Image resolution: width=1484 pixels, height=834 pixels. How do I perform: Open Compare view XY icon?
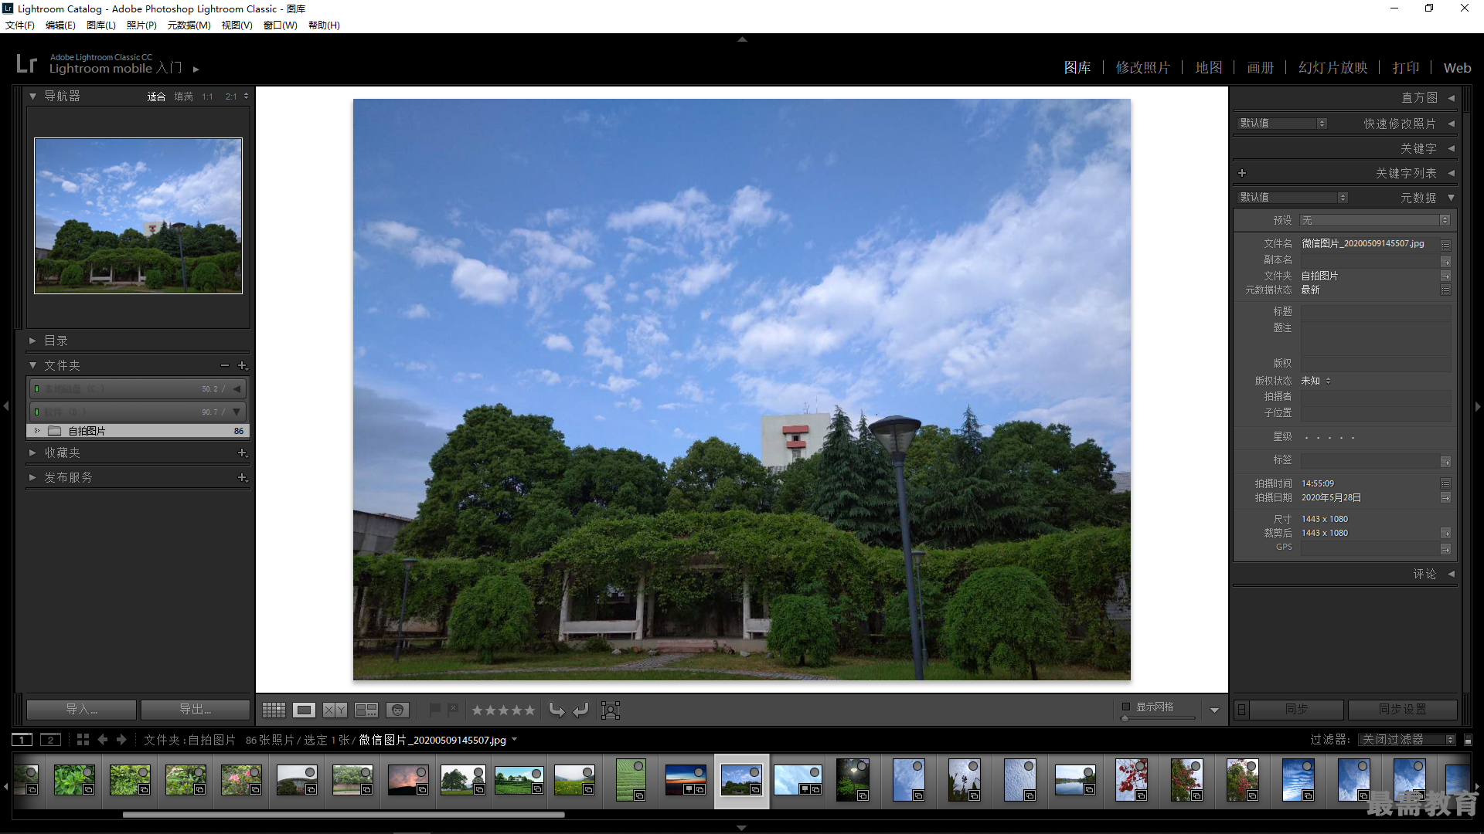click(335, 710)
